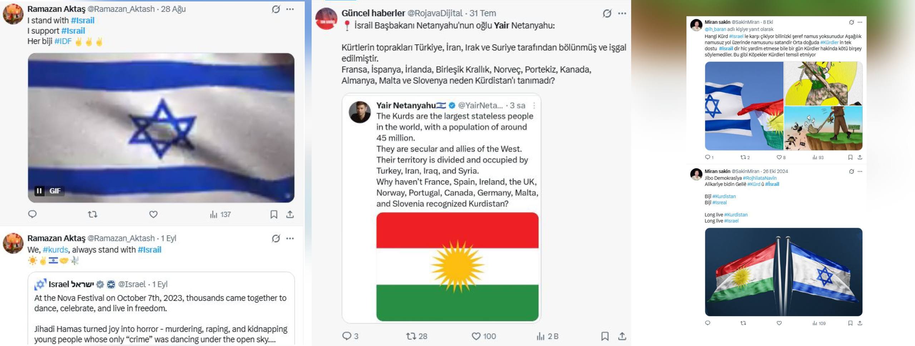This screenshot has height=346, width=915.
Task: Open more options on Güncel haberler tweet
Action: pyautogui.click(x=622, y=14)
